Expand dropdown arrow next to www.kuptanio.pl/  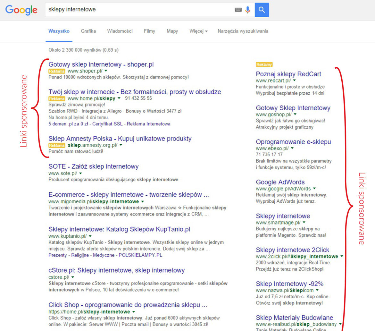(x=90, y=236)
